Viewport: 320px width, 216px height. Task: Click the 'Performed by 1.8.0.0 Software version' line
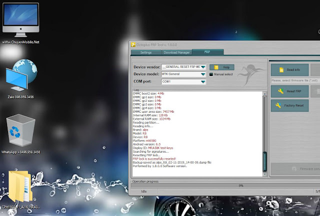(160, 166)
